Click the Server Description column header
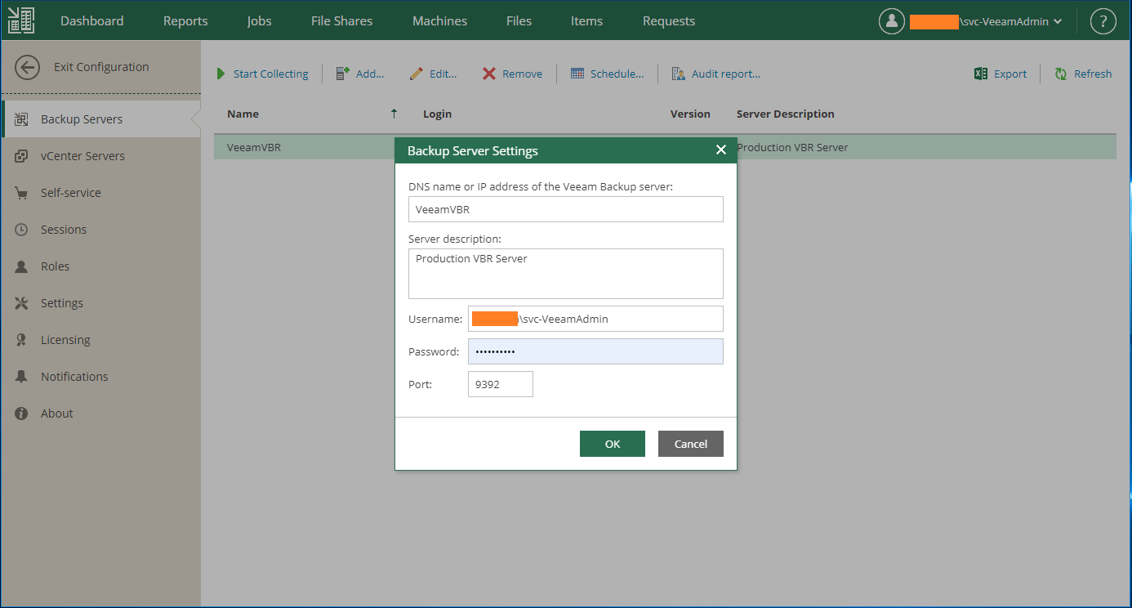Screen dimensions: 1132x608 (786, 114)
